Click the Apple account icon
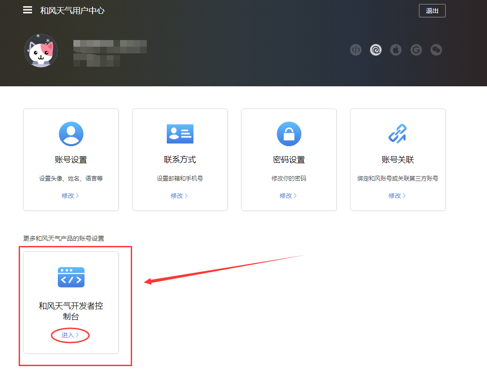The height and width of the screenshot is (383, 487). coord(396,50)
